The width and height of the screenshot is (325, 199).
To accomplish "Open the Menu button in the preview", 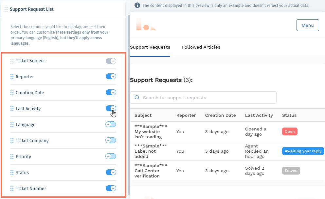I will [x=308, y=25].
